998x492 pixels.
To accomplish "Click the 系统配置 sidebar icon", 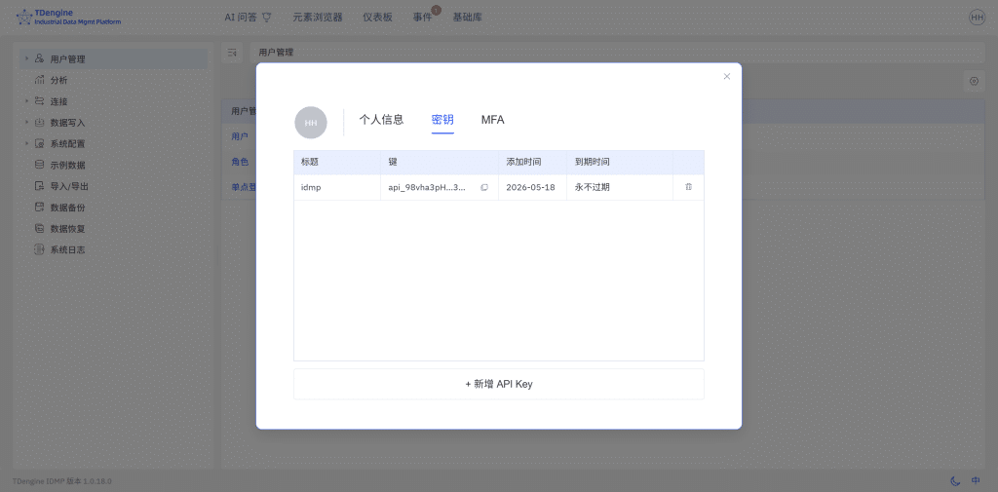I will [39, 144].
